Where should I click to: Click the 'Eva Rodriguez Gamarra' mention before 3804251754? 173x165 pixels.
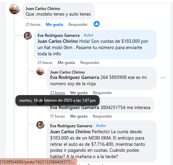(74, 108)
